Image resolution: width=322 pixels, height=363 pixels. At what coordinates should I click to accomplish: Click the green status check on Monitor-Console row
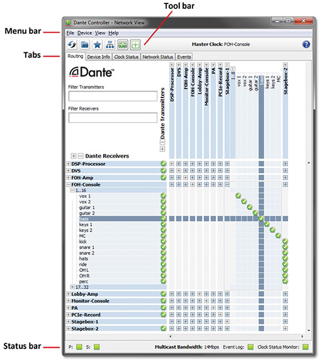coord(163,301)
